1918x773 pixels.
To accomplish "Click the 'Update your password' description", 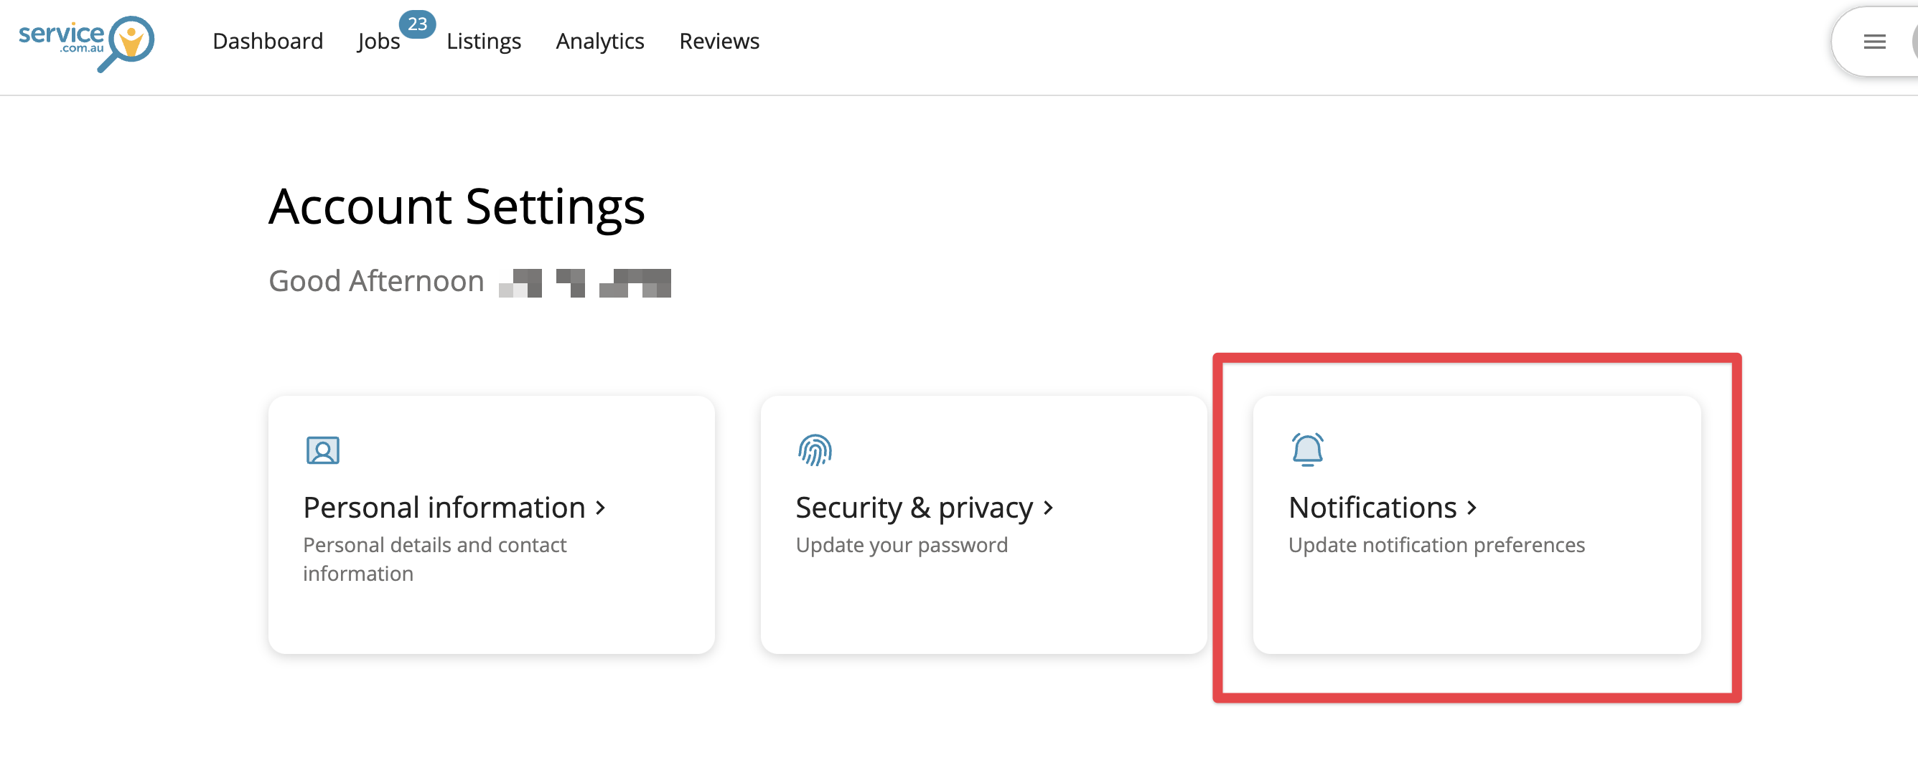I will (901, 546).
